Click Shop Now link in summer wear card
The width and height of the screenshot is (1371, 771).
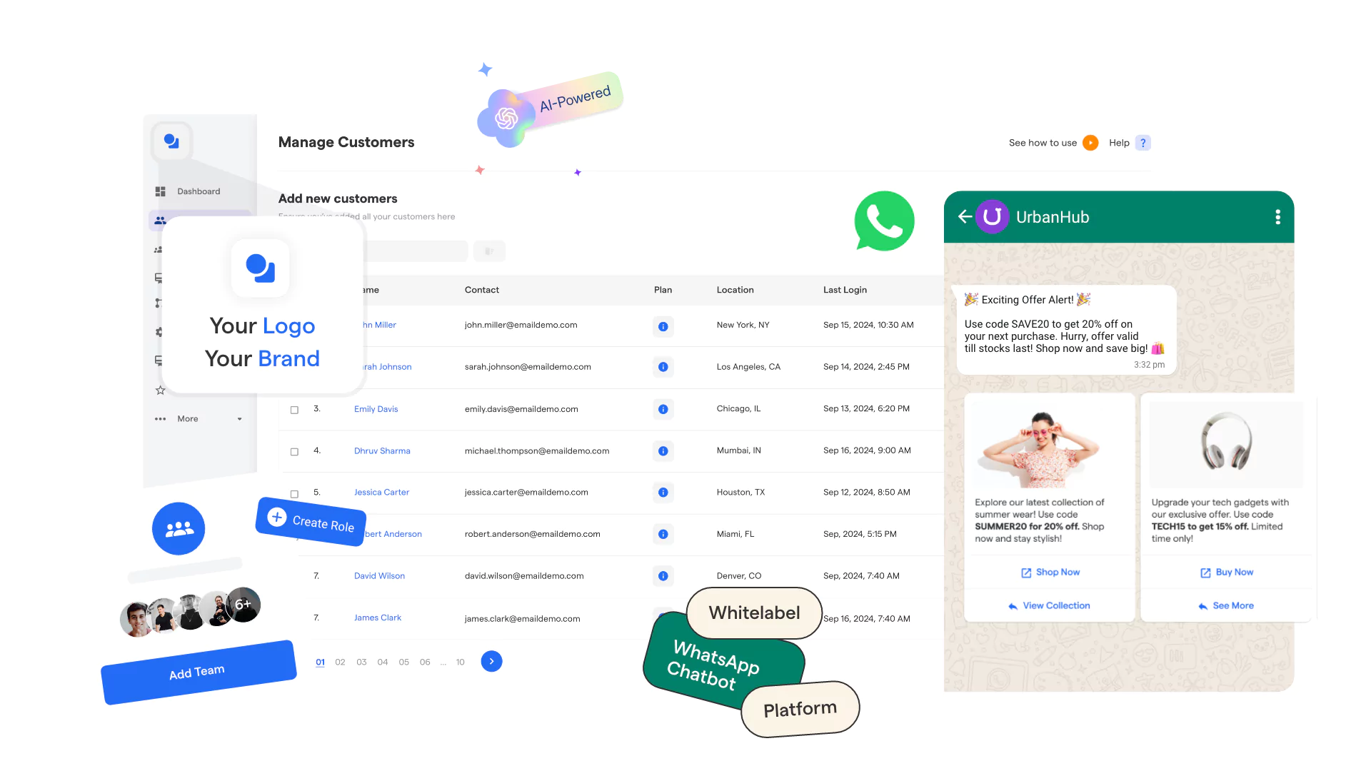click(1049, 571)
